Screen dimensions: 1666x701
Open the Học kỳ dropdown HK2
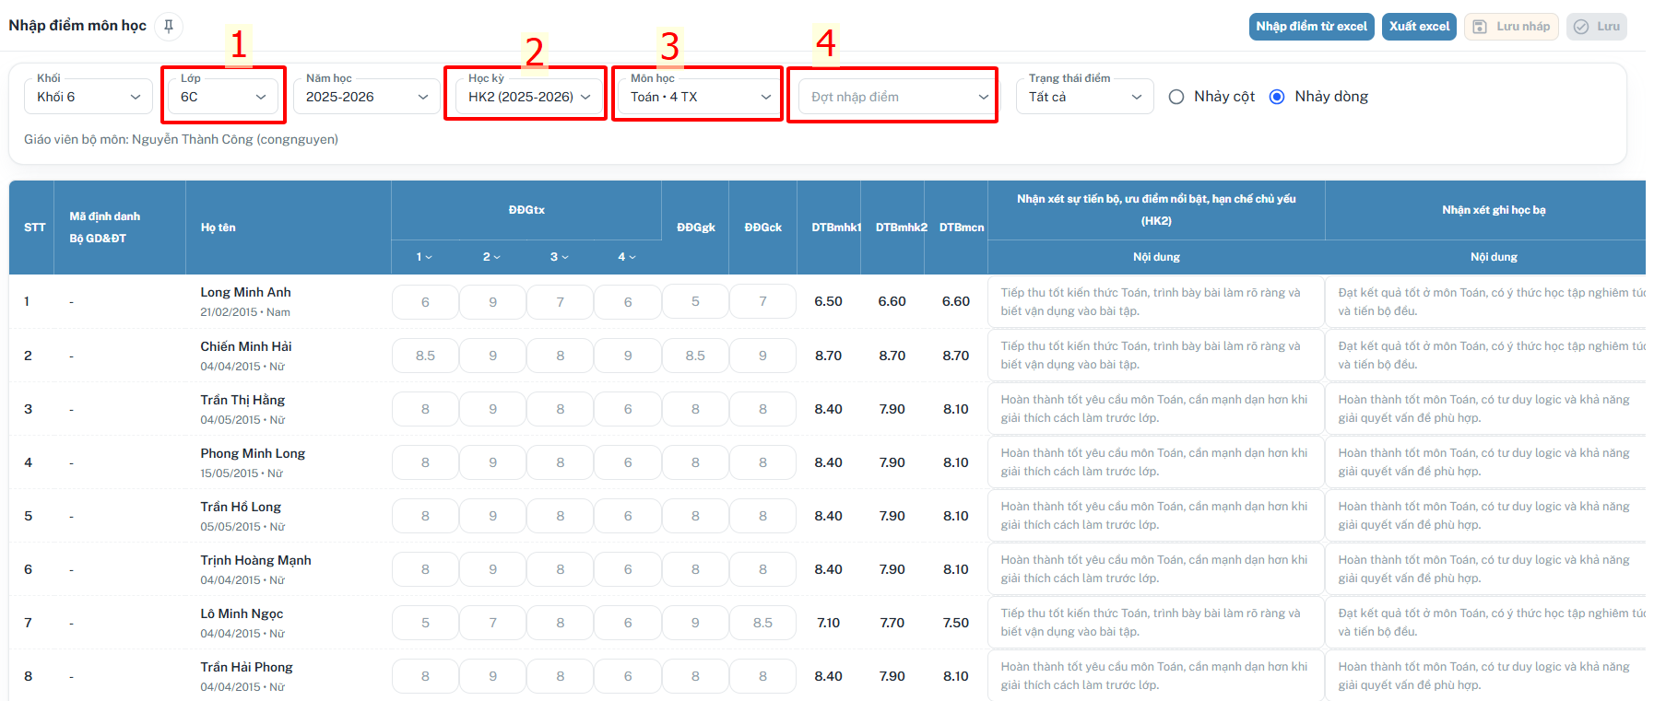[x=529, y=97]
